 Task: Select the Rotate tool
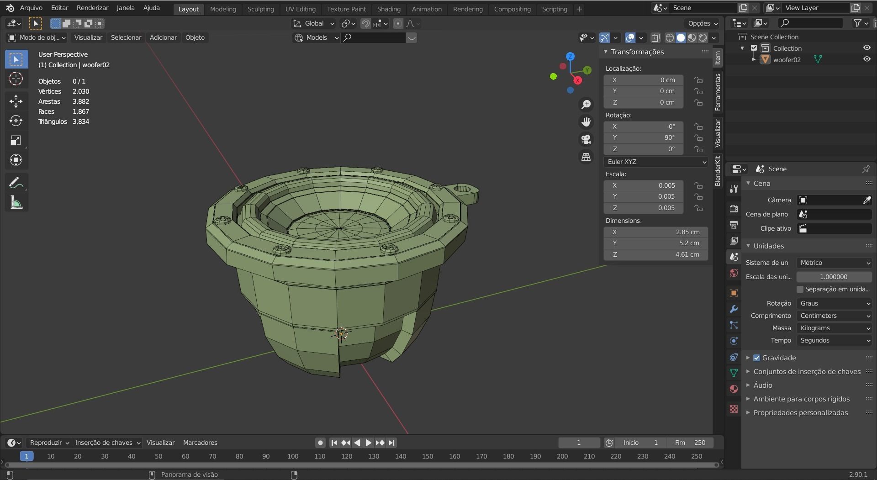(16, 121)
